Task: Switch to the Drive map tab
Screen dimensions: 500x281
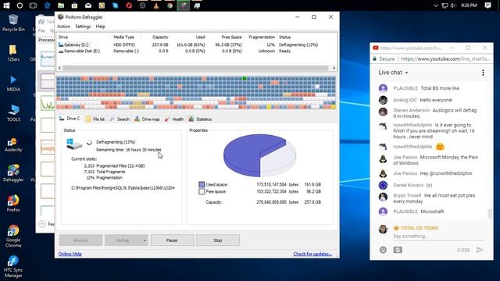Action: [148, 119]
